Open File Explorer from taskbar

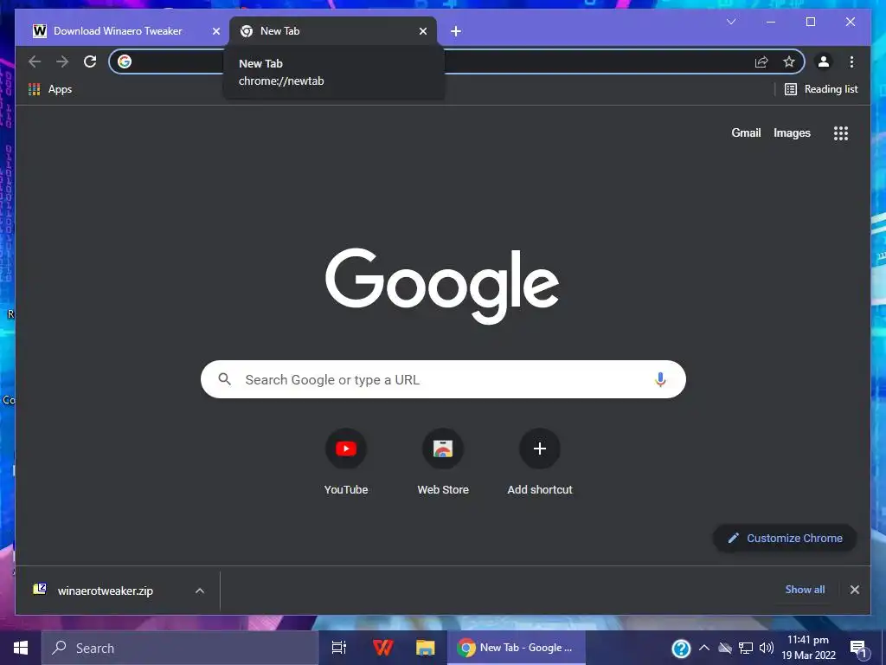click(425, 648)
